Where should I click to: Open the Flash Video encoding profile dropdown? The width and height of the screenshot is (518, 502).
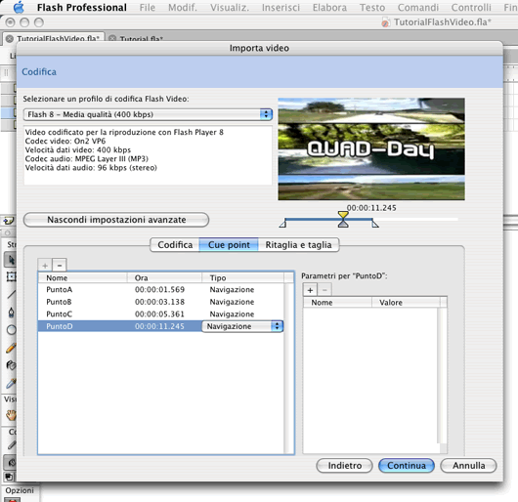coord(148,114)
